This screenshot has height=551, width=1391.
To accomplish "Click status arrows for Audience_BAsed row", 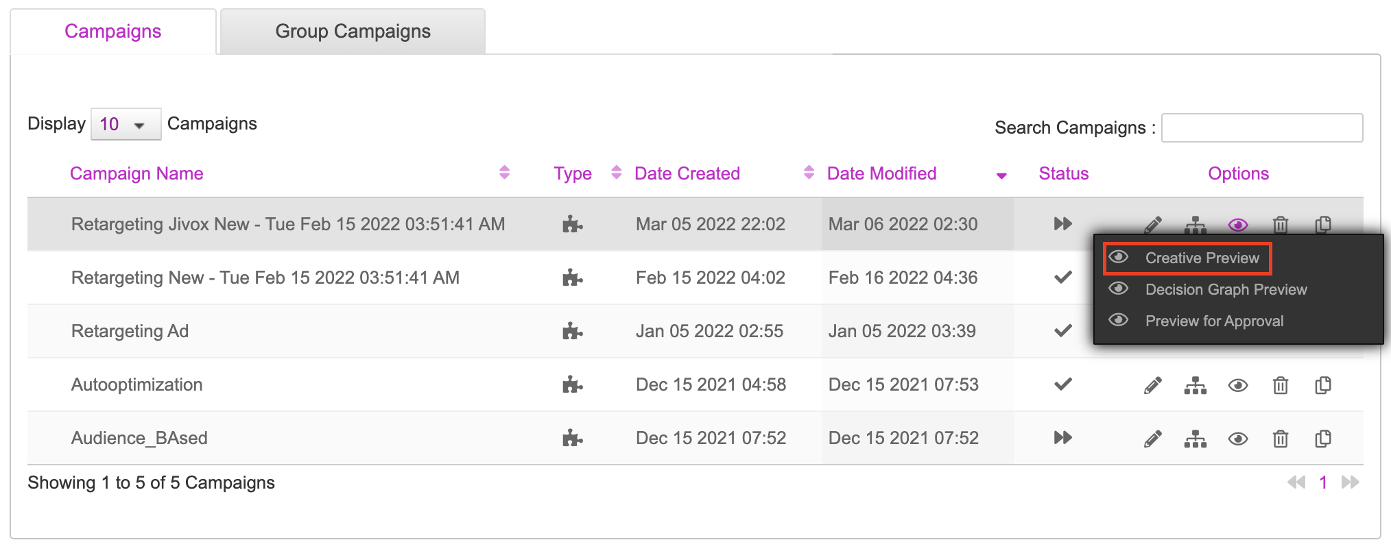I will click(x=1063, y=437).
